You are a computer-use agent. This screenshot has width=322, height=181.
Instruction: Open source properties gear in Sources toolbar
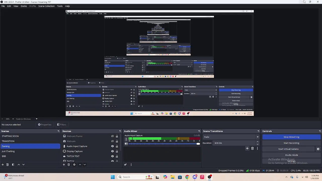click(74, 165)
